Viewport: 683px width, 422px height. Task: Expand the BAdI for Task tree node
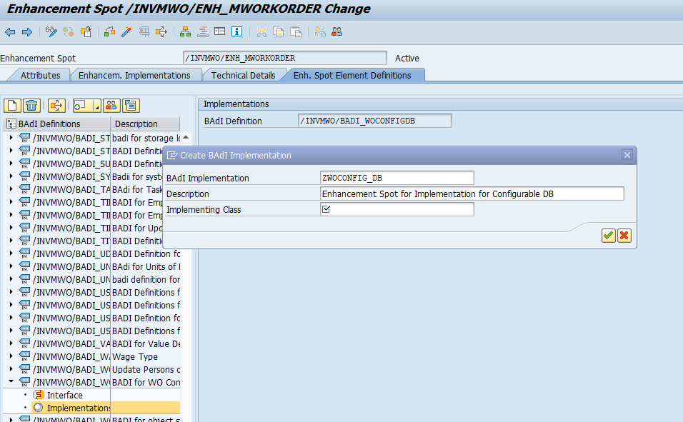click(x=11, y=189)
